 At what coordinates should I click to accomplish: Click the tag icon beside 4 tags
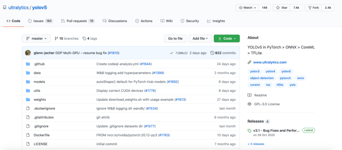84,39
